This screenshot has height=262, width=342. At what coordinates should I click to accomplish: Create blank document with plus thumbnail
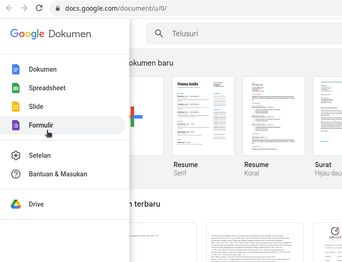pos(147,116)
